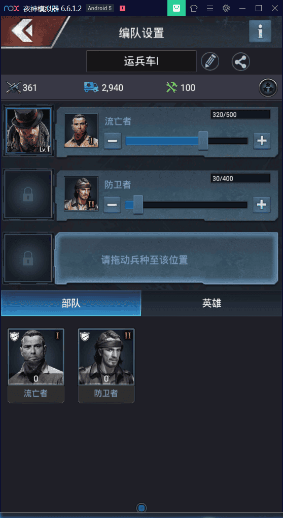Go back using the double-arrow icon

point(22,30)
